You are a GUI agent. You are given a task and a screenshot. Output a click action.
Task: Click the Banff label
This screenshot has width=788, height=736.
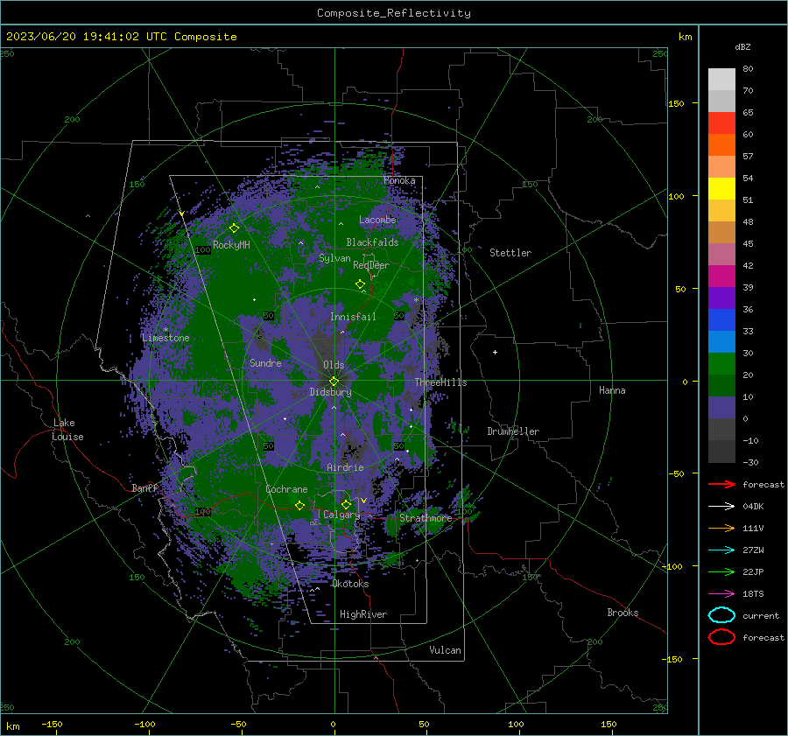[x=144, y=487]
